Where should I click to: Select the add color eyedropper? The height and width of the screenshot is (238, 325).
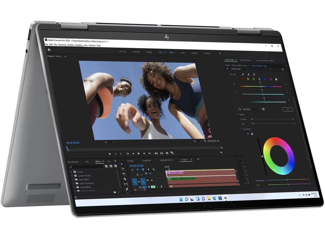(248, 74)
